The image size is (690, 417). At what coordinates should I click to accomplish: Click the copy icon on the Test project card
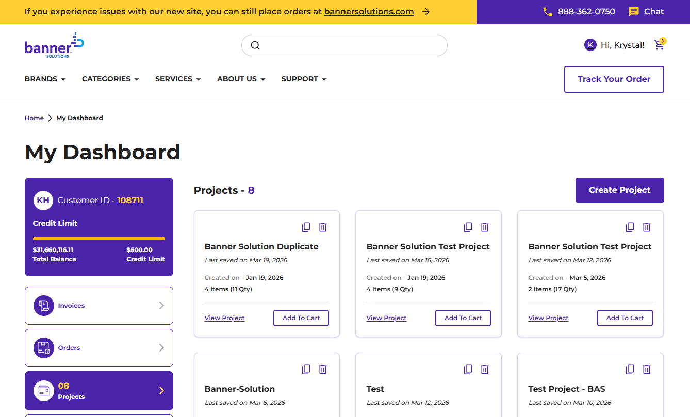click(468, 369)
